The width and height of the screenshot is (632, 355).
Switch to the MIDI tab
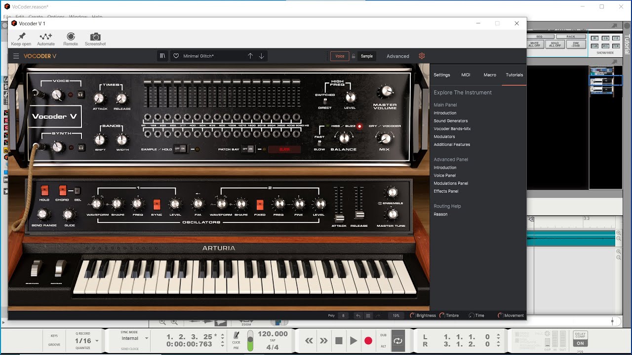466,75
